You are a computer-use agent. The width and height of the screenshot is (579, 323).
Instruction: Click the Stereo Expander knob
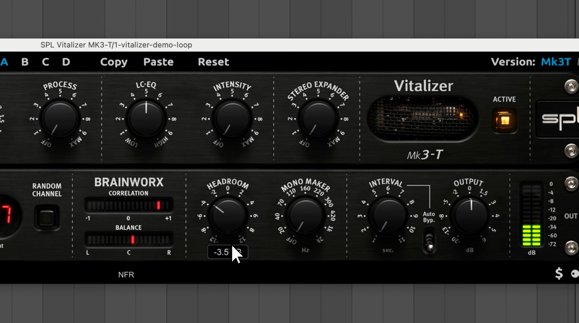click(x=318, y=119)
